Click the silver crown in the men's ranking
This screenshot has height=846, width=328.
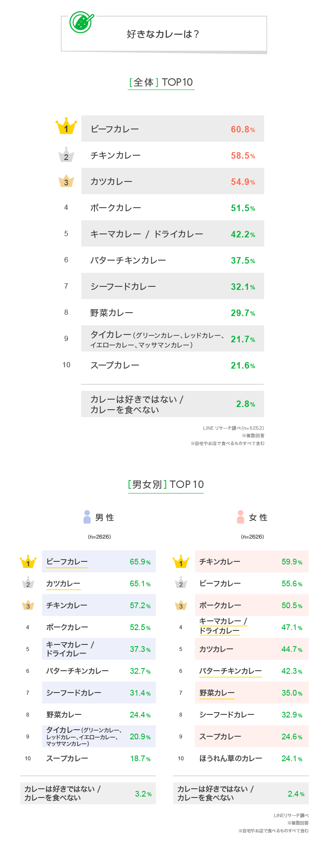tap(28, 583)
